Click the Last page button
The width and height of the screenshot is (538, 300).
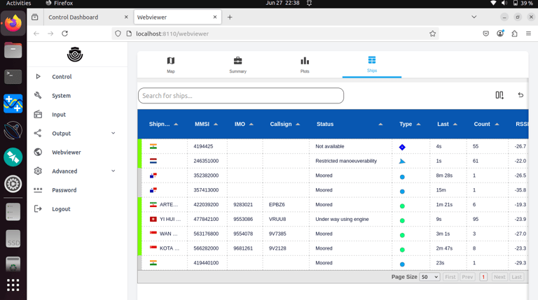[x=516, y=277]
